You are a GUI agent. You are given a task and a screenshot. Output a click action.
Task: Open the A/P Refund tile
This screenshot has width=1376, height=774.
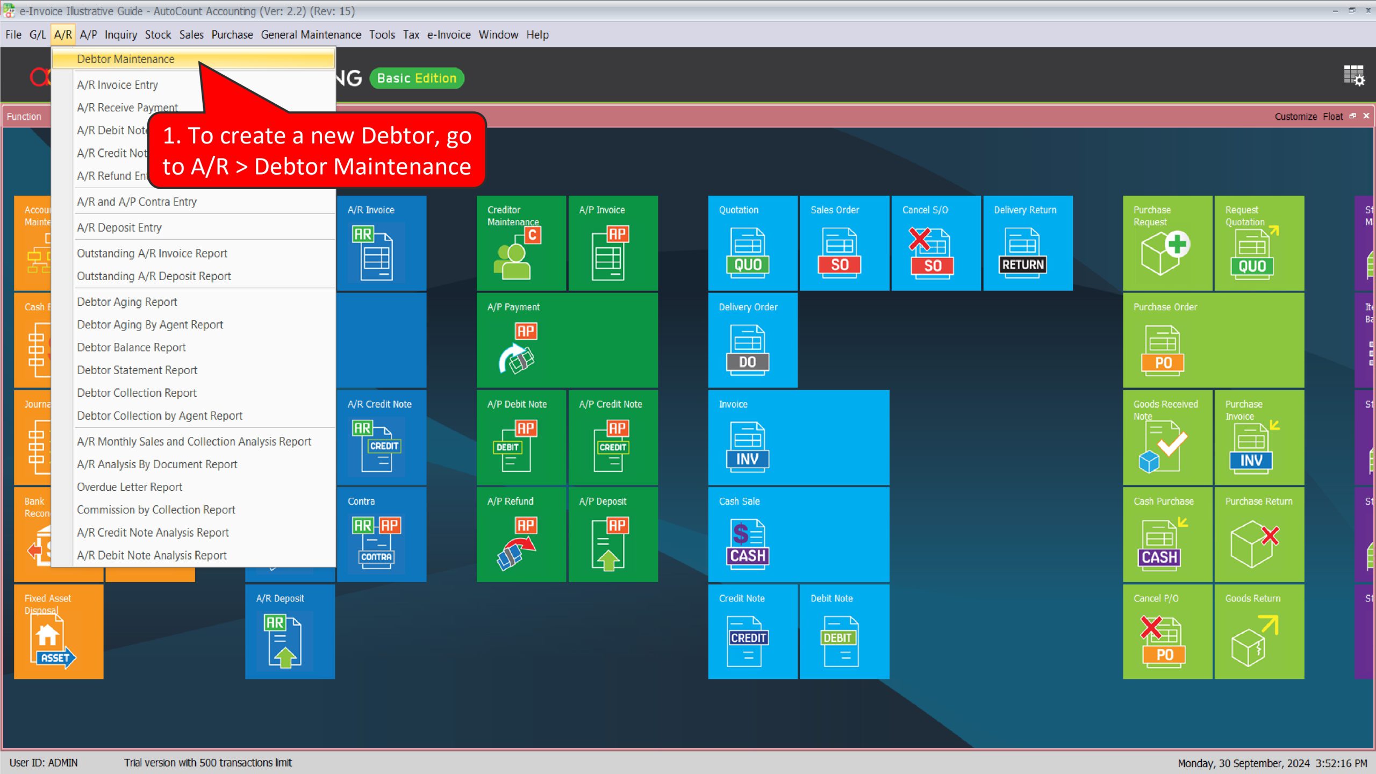pyautogui.click(x=521, y=535)
